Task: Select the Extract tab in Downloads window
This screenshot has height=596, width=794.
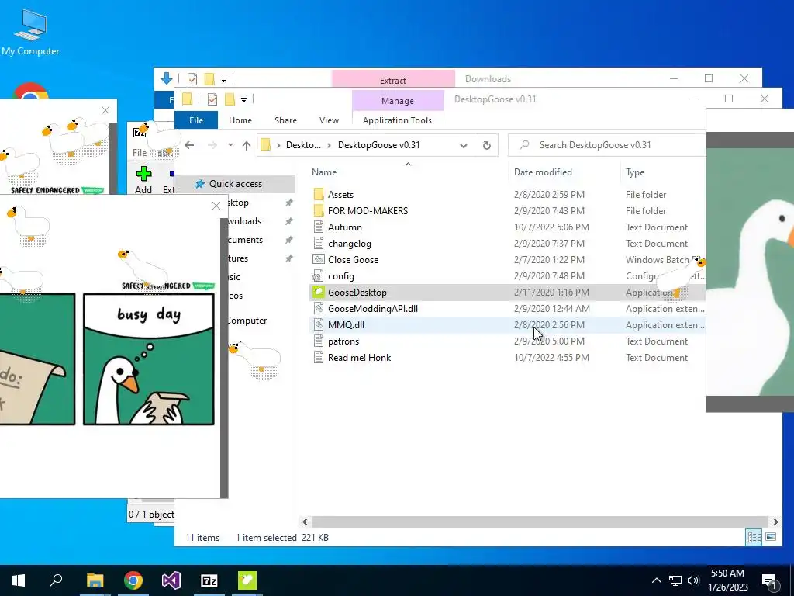Action: [x=393, y=80]
